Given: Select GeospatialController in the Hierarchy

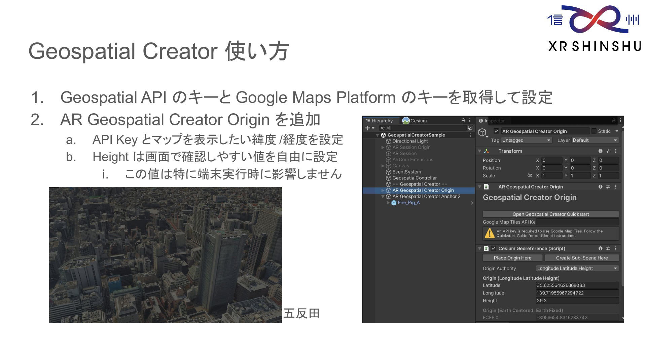Looking at the screenshot, I should pyautogui.click(x=415, y=178).
